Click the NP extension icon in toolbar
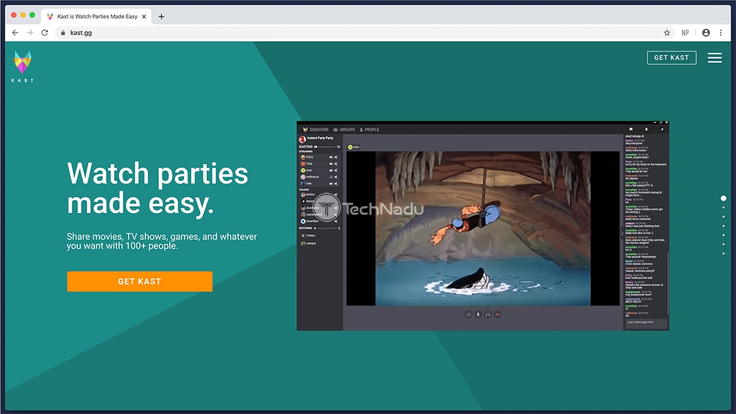The width and height of the screenshot is (736, 414). click(686, 33)
